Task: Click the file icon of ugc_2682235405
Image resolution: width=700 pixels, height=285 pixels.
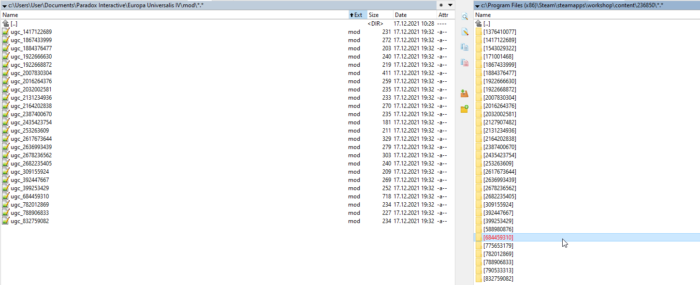Action: [5, 164]
